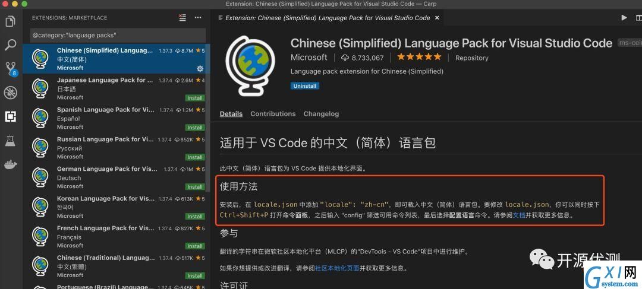This screenshot has height=289, width=642.
Task: Open the Search view in activity bar
Action: pos(10,45)
